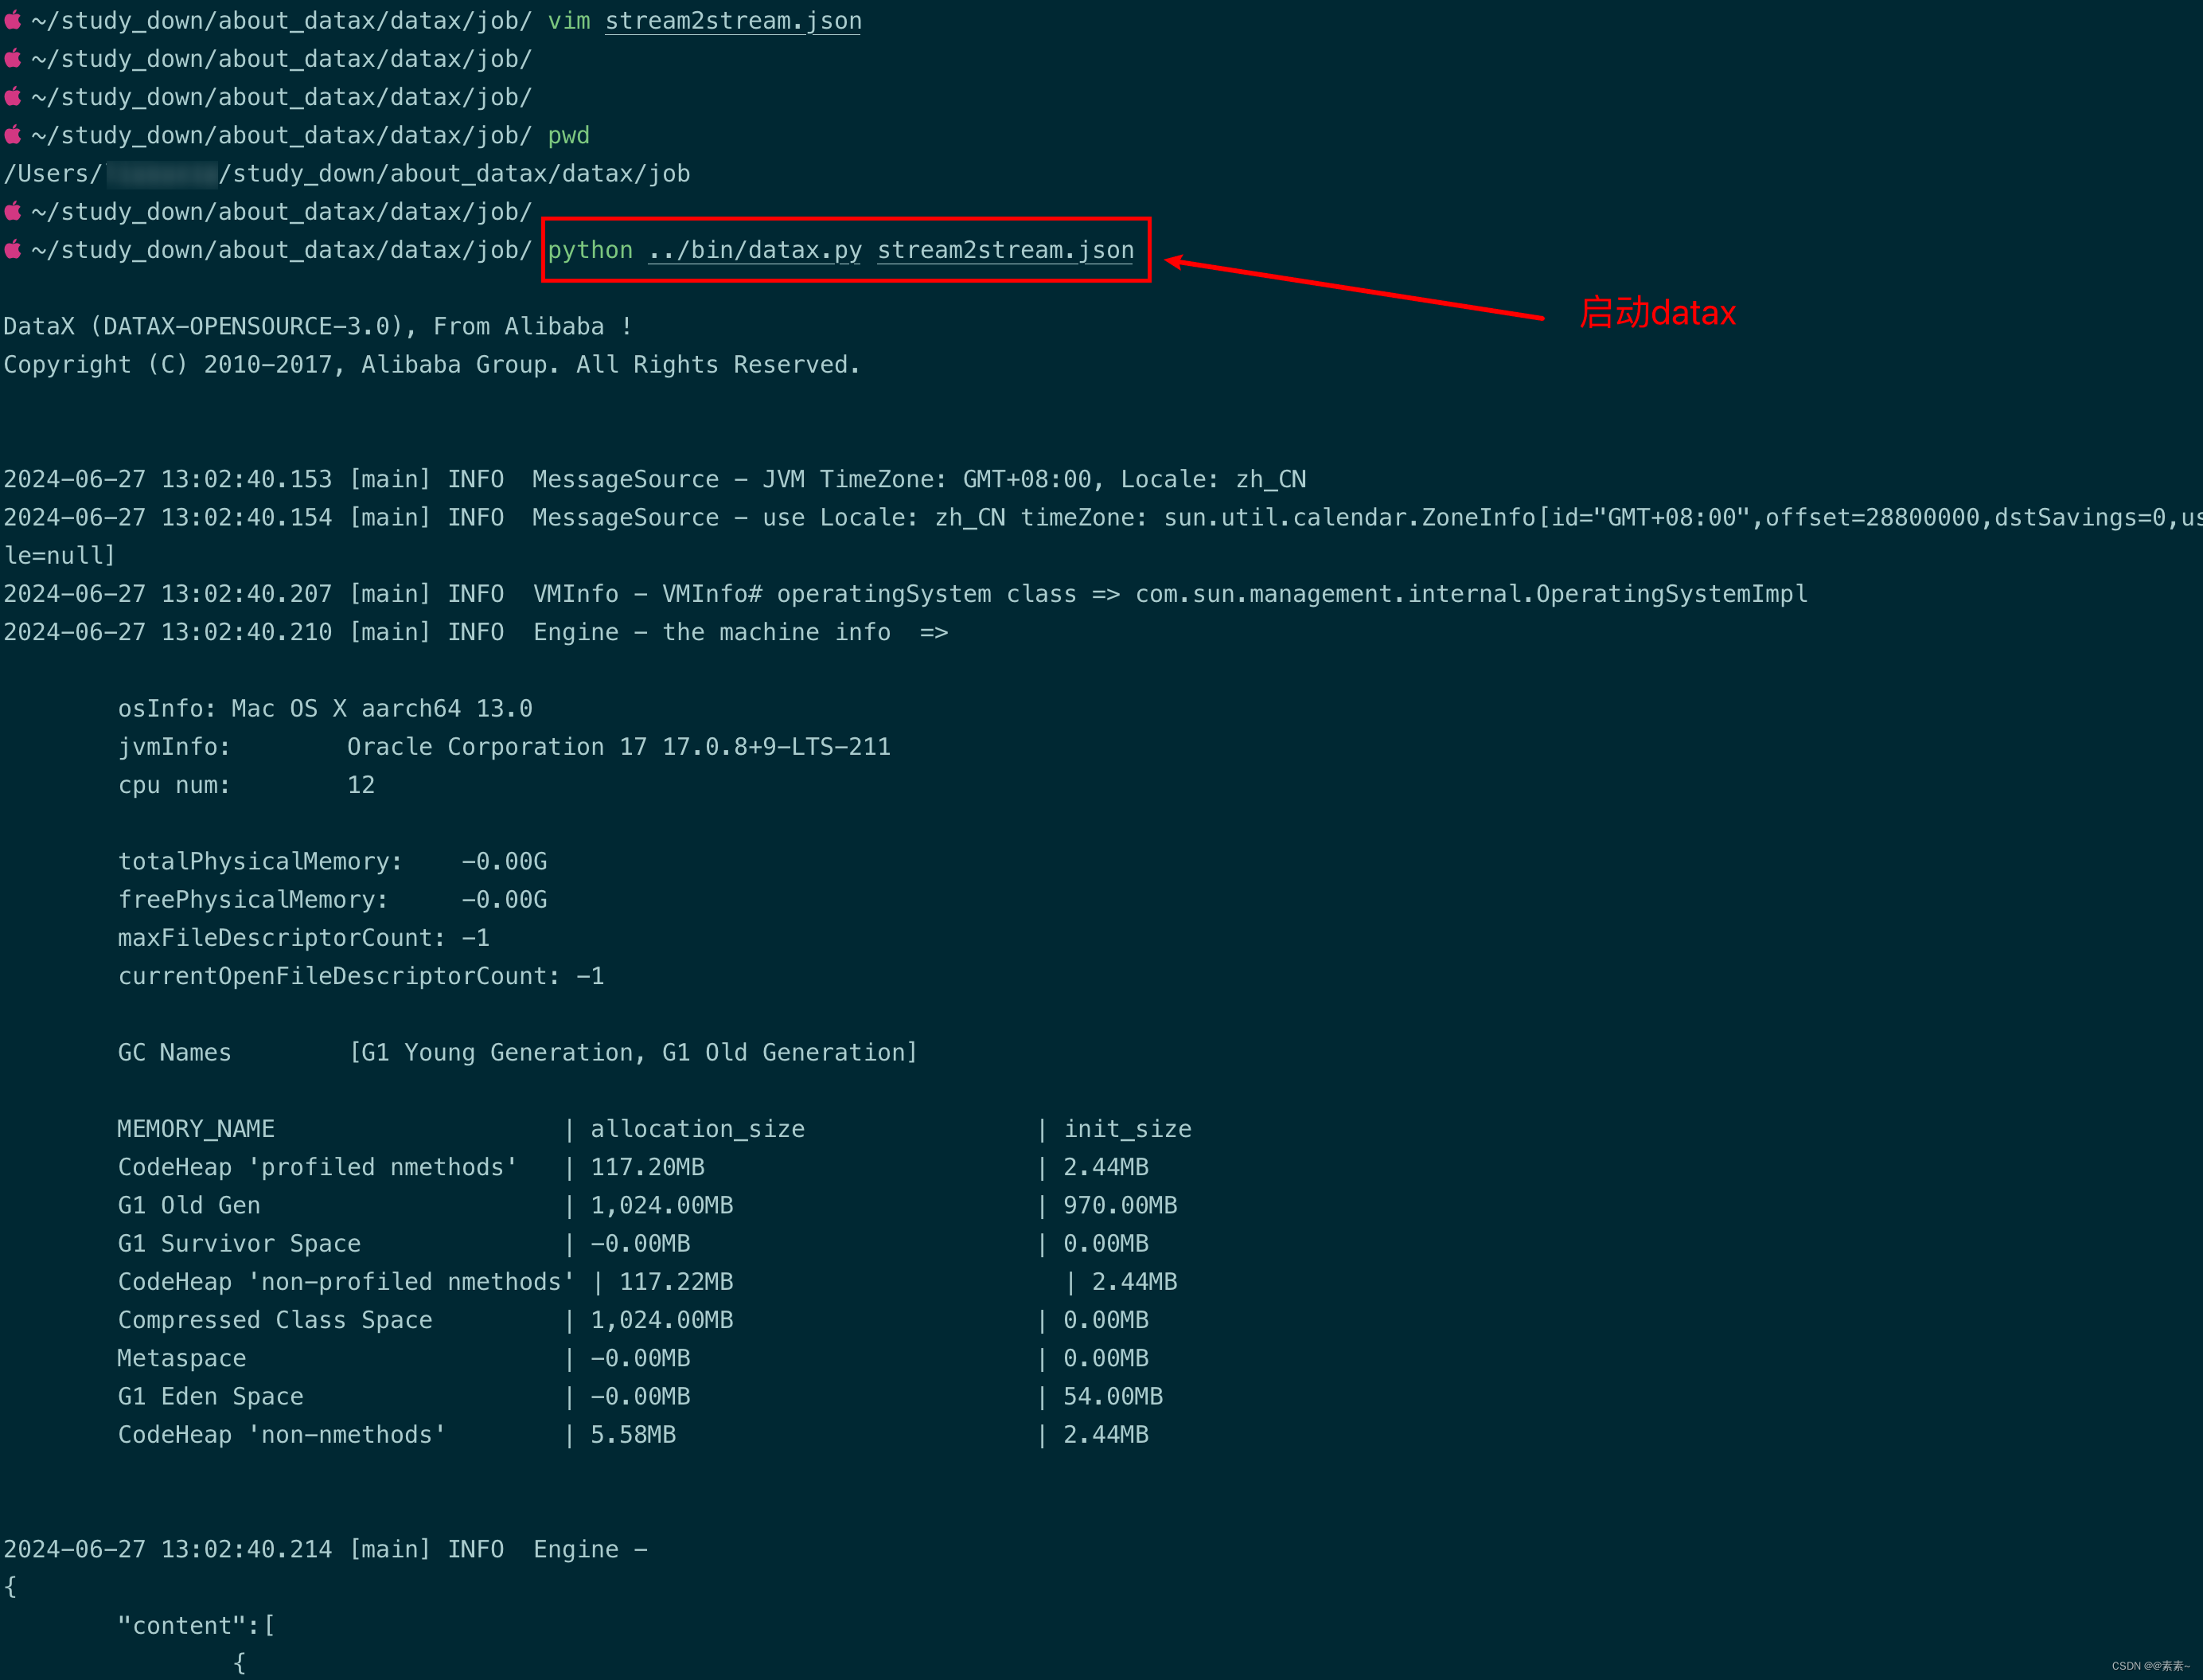Click the init_size column header
Screen dimensions: 2203x1680
click(x=1128, y=1130)
